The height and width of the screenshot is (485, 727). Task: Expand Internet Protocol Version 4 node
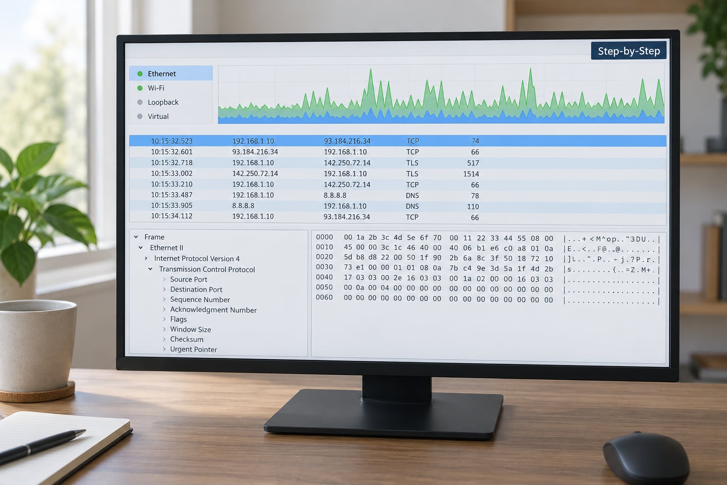146,259
